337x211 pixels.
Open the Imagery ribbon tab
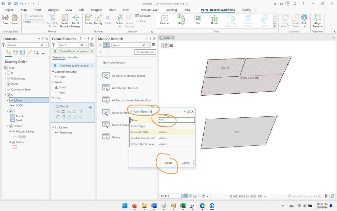click(x=96, y=10)
